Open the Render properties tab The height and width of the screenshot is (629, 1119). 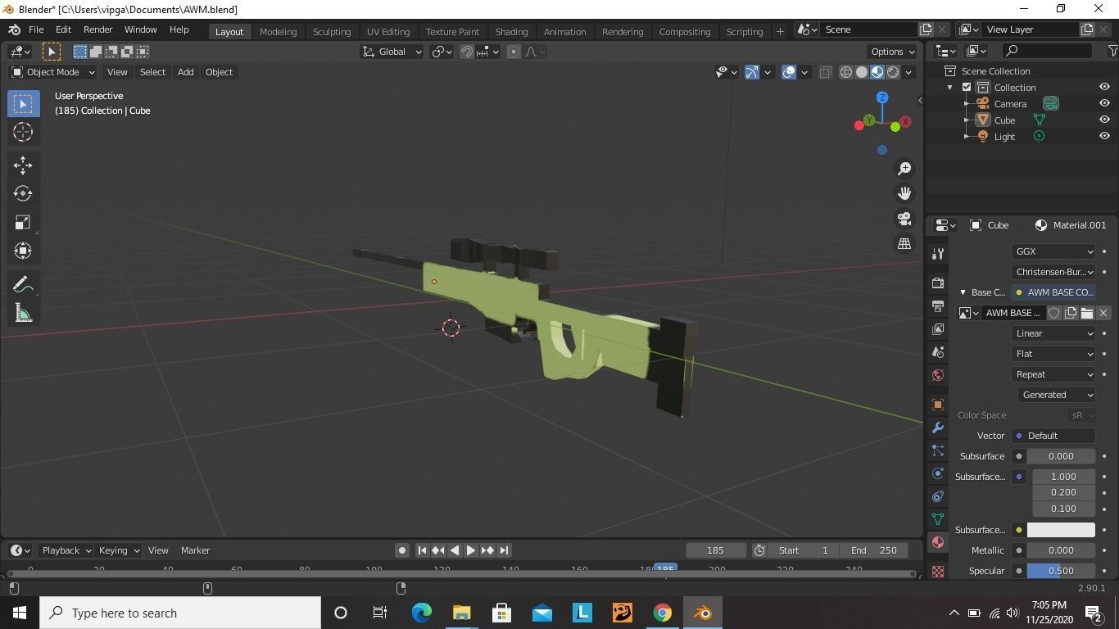coord(938,283)
